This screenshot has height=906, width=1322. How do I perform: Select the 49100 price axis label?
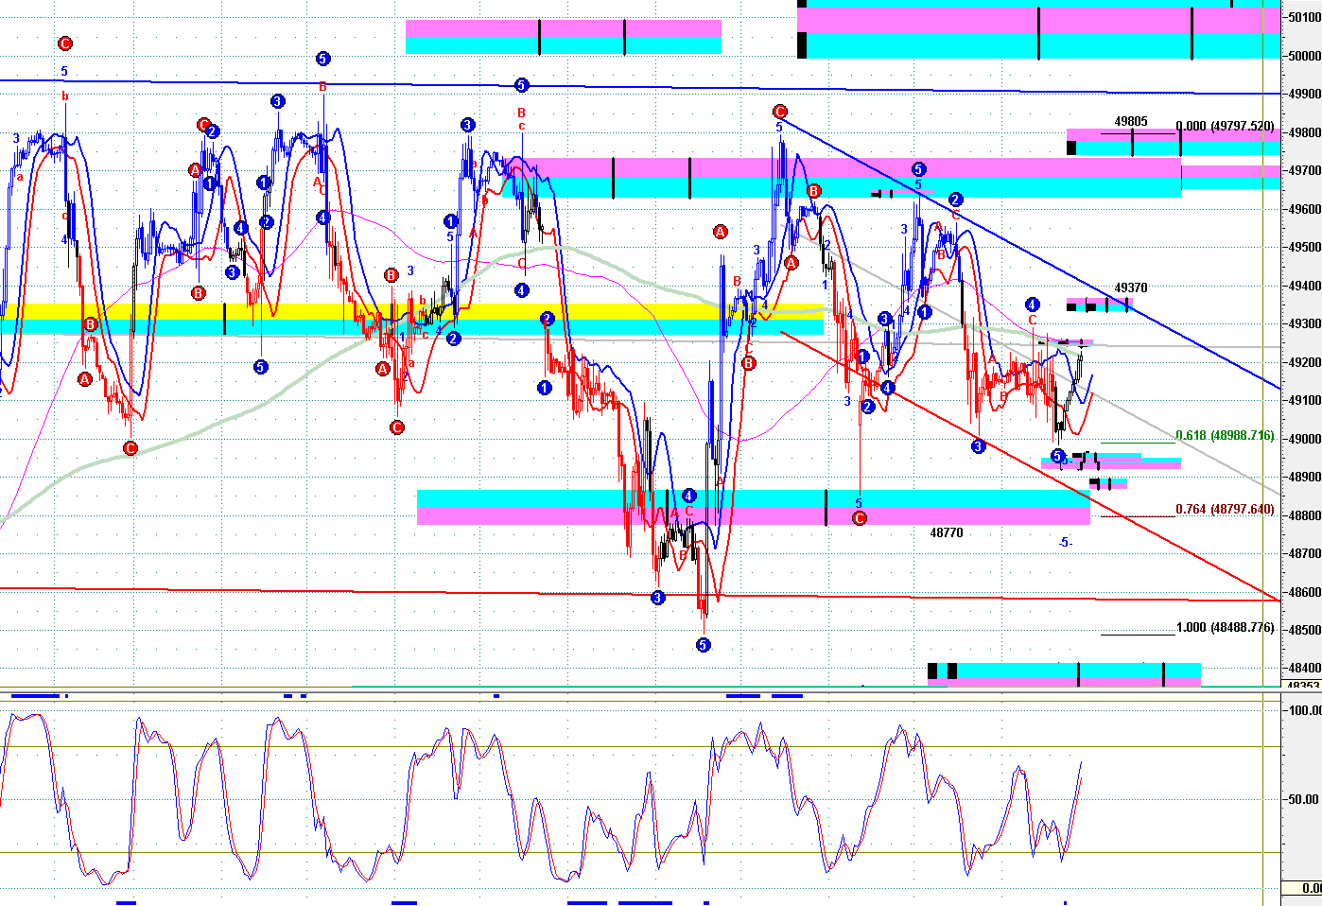tap(1305, 400)
